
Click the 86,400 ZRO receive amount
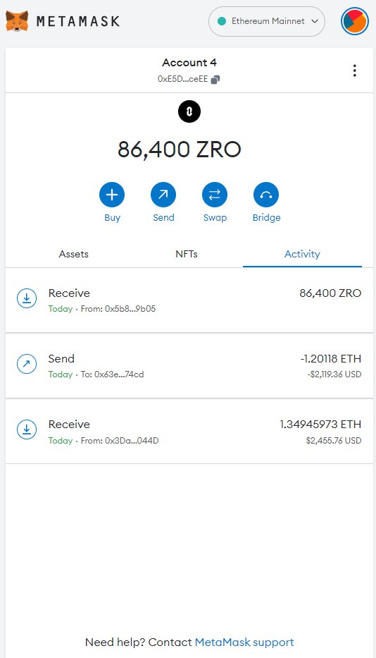click(x=330, y=293)
